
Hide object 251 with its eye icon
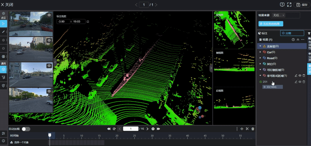tap(300, 82)
